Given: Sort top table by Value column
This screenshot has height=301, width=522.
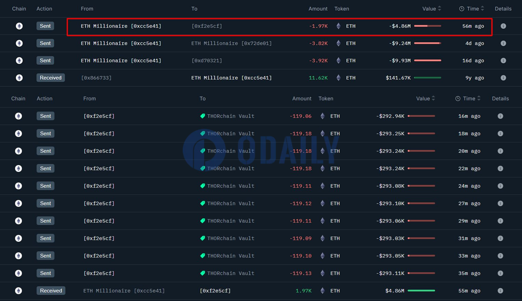Looking at the screenshot, I should pos(439,9).
